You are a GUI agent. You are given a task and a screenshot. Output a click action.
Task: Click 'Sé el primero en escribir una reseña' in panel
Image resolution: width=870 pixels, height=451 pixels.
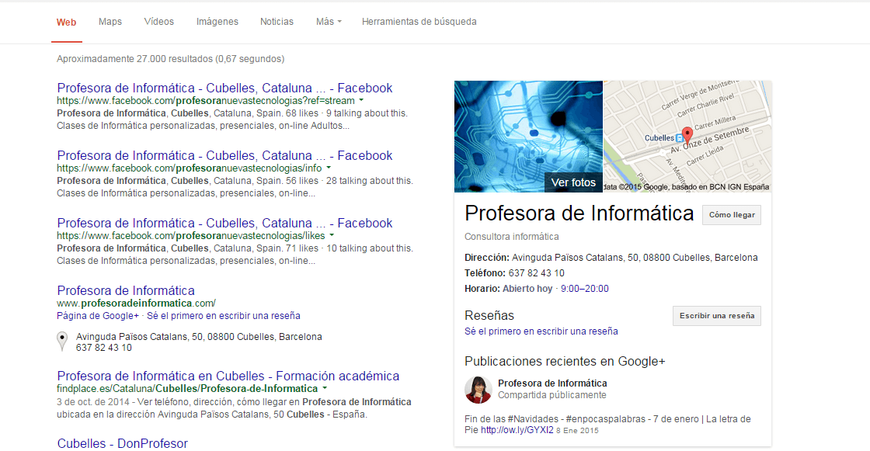coord(541,331)
